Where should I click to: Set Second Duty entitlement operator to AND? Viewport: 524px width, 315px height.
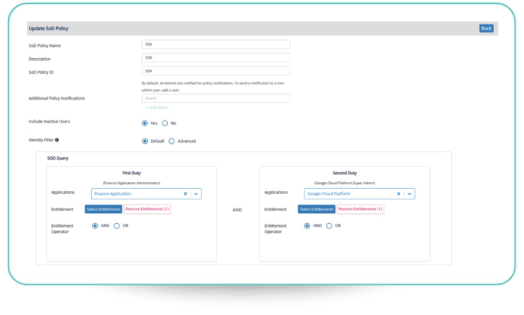[x=308, y=226]
